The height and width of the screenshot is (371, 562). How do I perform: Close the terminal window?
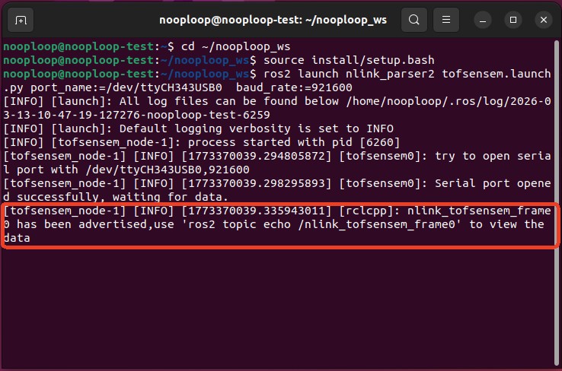point(543,19)
